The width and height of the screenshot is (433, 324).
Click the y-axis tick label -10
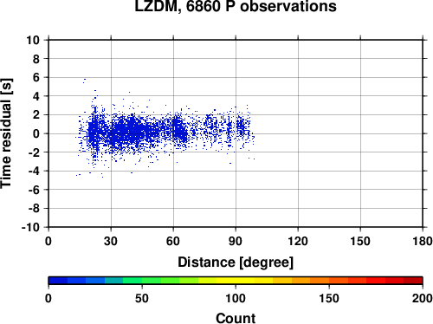click(30, 227)
